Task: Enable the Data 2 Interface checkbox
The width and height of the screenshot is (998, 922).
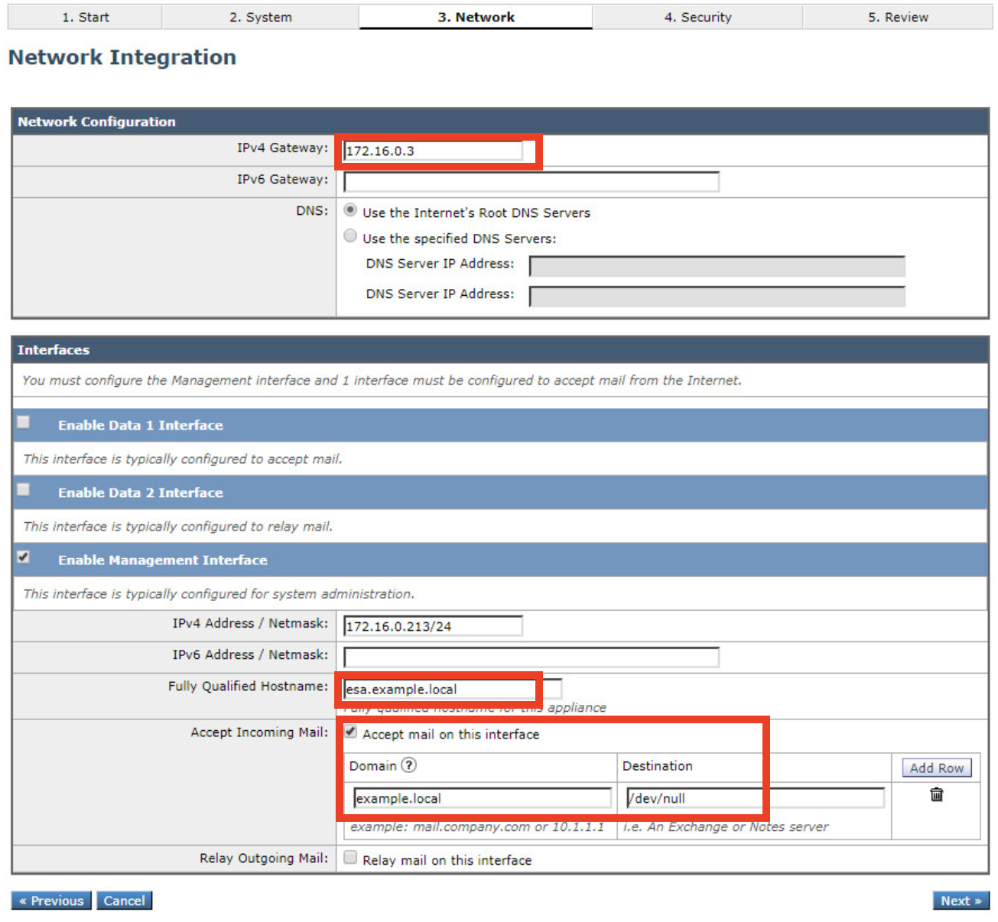Action: point(24,489)
